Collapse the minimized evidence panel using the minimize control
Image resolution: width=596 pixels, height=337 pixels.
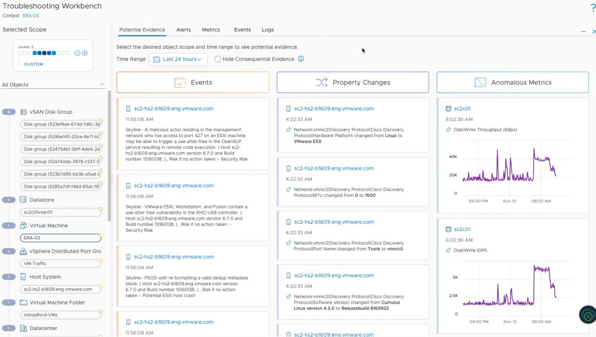pyautogui.click(x=583, y=31)
